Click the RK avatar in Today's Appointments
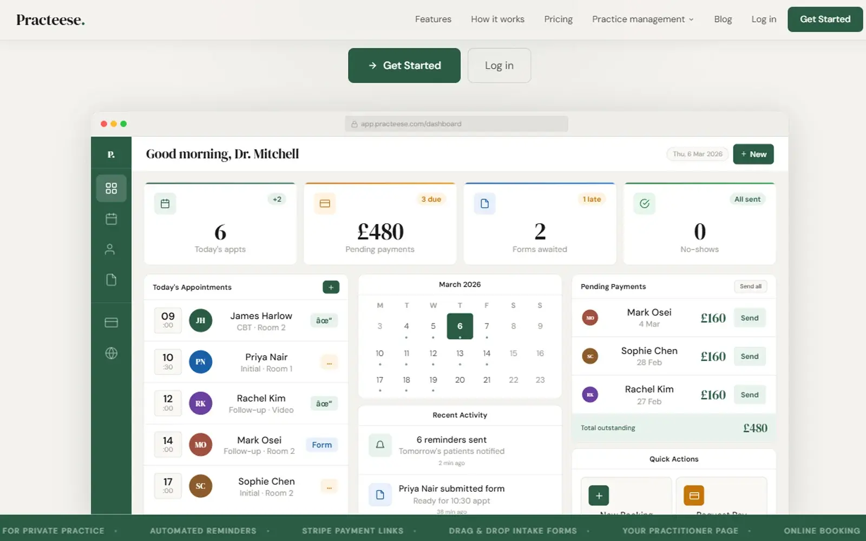Image resolution: width=866 pixels, height=541 pixels. [x=200, y=404]
